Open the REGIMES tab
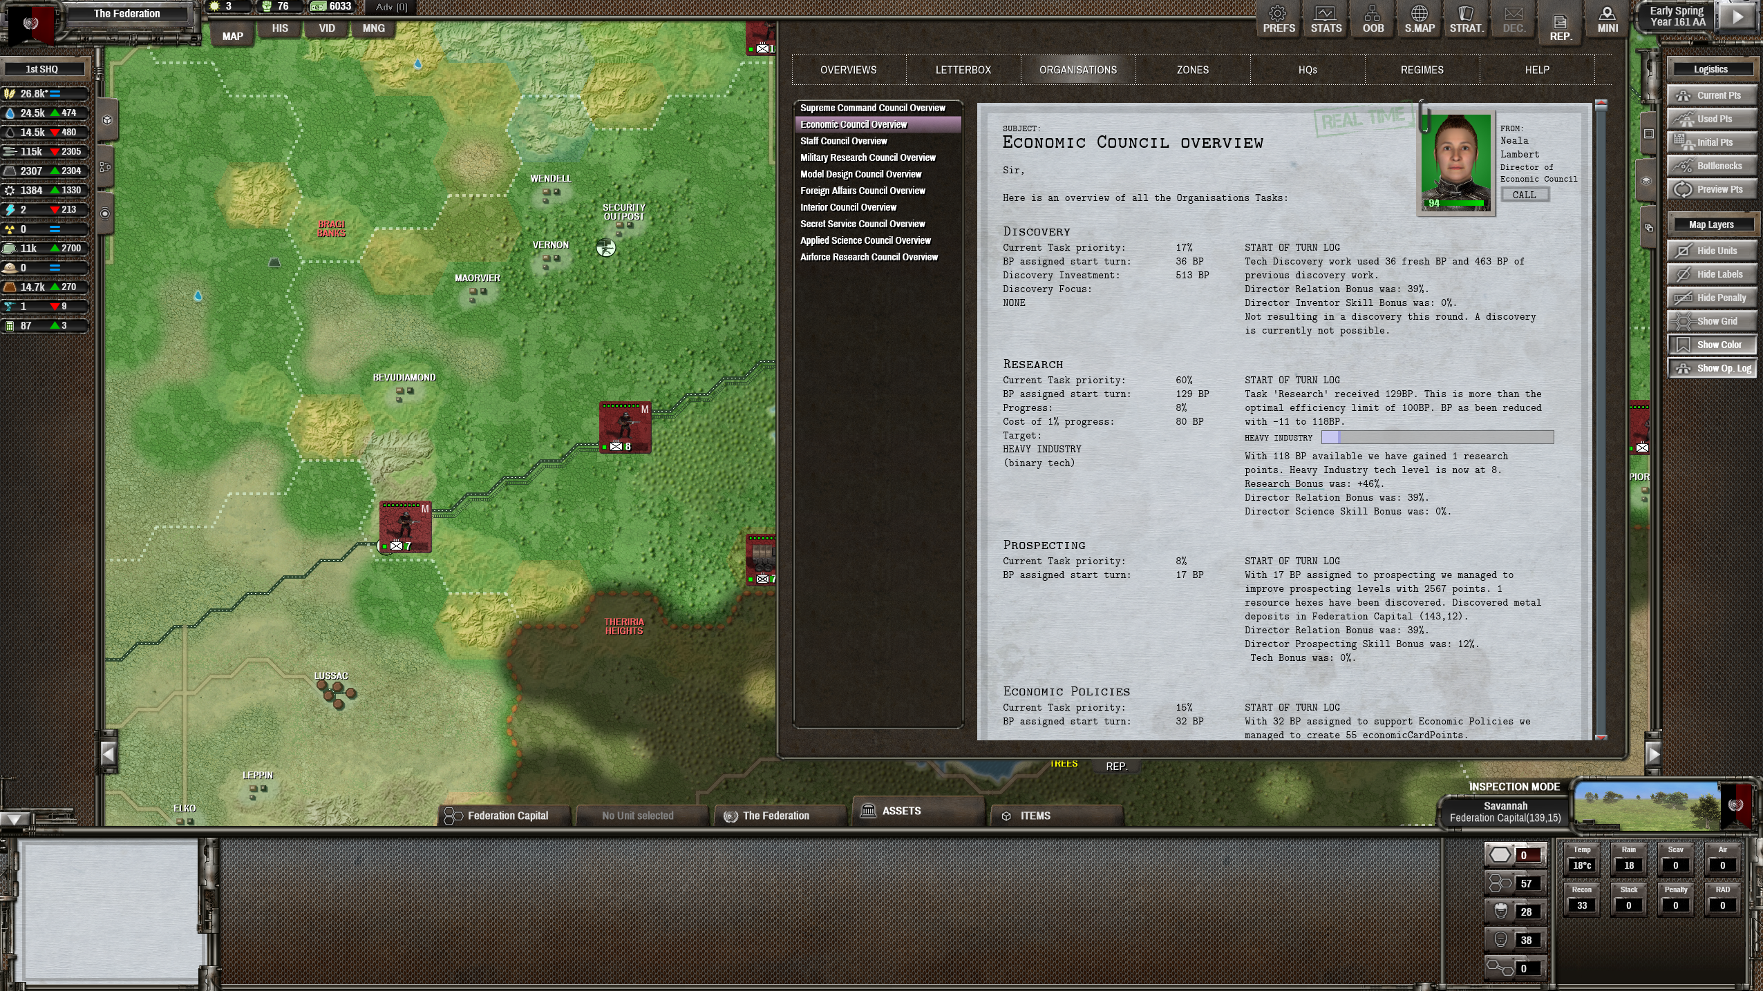The height and width of the screenshot is (991, 1763). [1422, 70]
